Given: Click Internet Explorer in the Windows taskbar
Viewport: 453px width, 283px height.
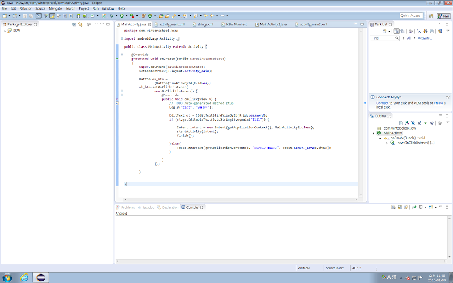Looking at the screenshot, I should [x=24, y=278].
